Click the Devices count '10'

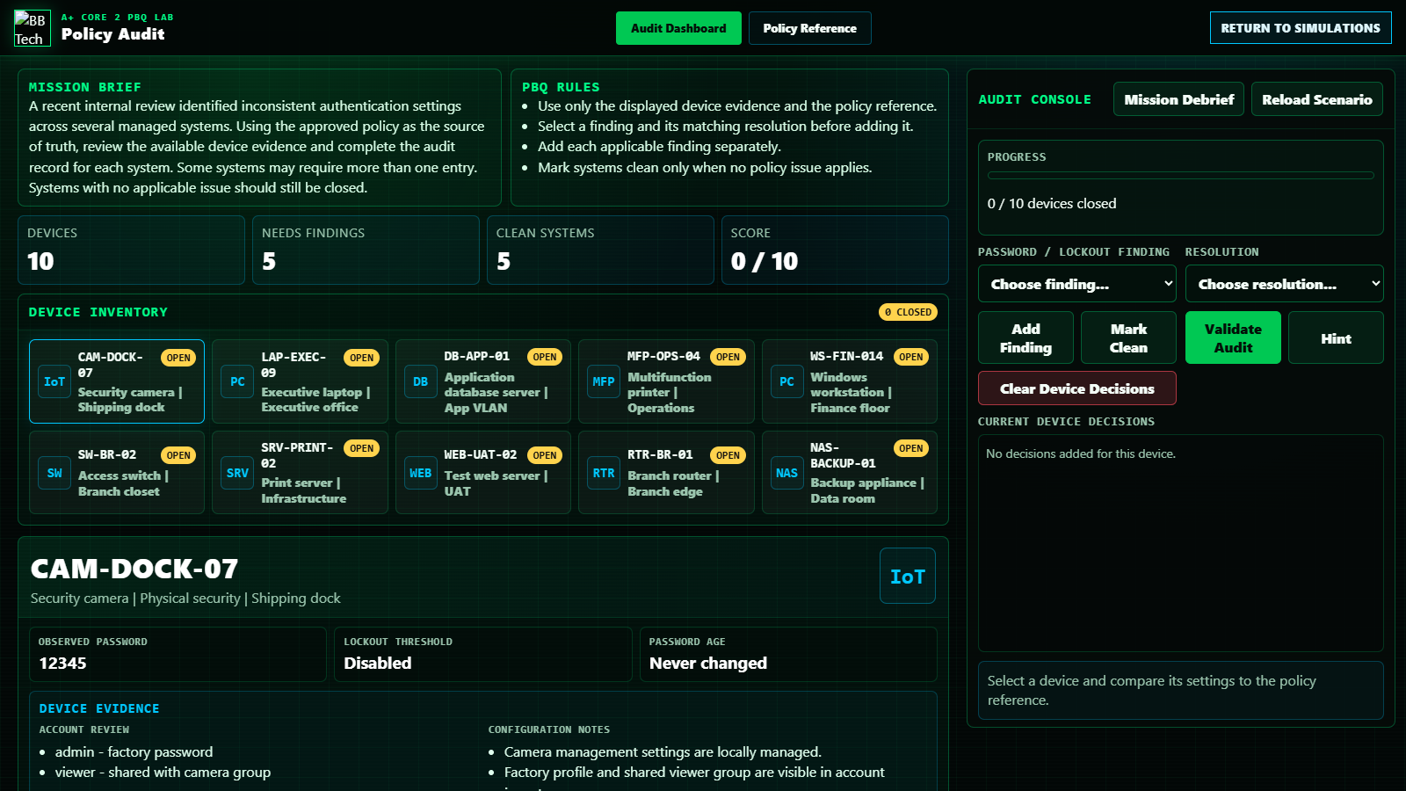click(x=40, y=261)
